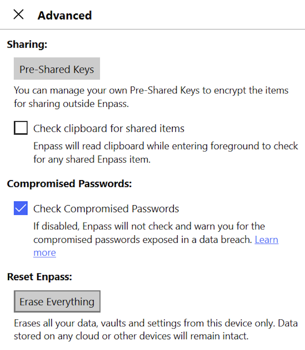
Task: Enable Check clipboard for shared items
Action: 21,128
